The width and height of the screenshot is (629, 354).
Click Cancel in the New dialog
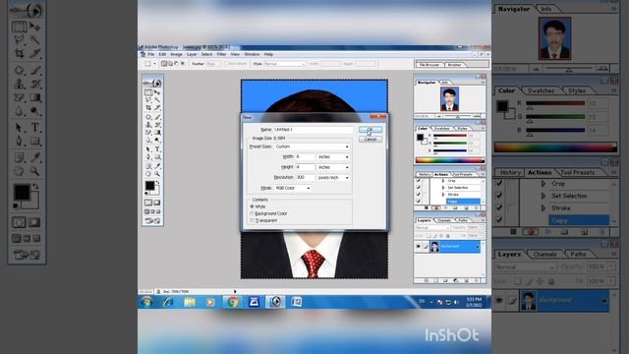(x=371, y=140)
